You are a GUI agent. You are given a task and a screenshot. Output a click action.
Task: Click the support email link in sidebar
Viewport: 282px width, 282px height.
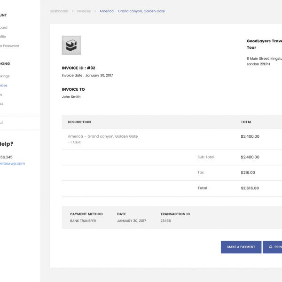coord(12,164)
